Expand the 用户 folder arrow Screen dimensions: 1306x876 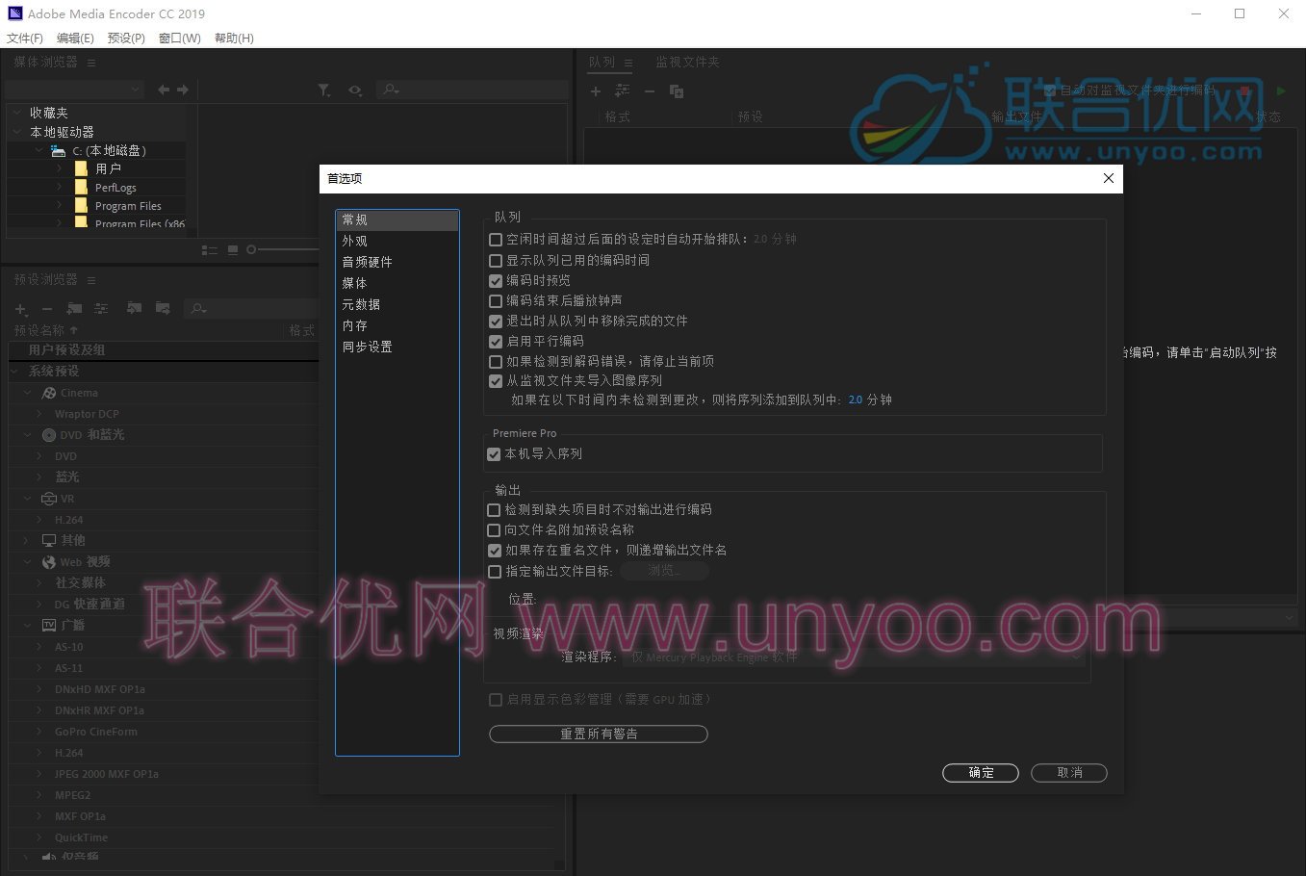coord(60,168)
